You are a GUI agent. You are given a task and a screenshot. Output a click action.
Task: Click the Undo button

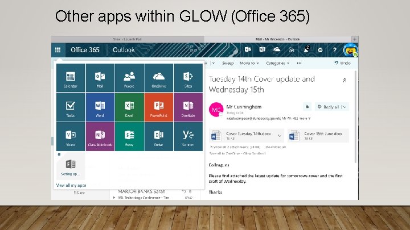tap(343, 63)
